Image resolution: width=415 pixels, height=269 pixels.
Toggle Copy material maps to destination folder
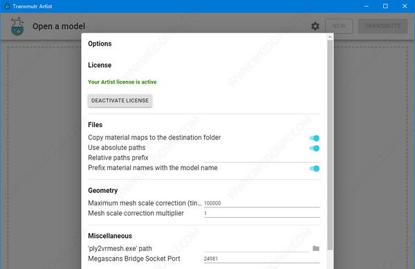[315, 138]
